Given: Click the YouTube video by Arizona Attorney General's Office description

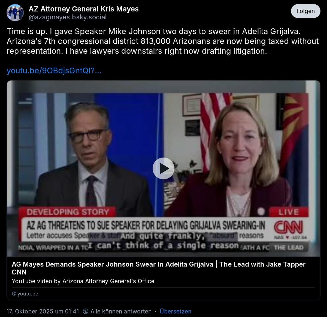Looking at the screenshot, I should 83,281.
